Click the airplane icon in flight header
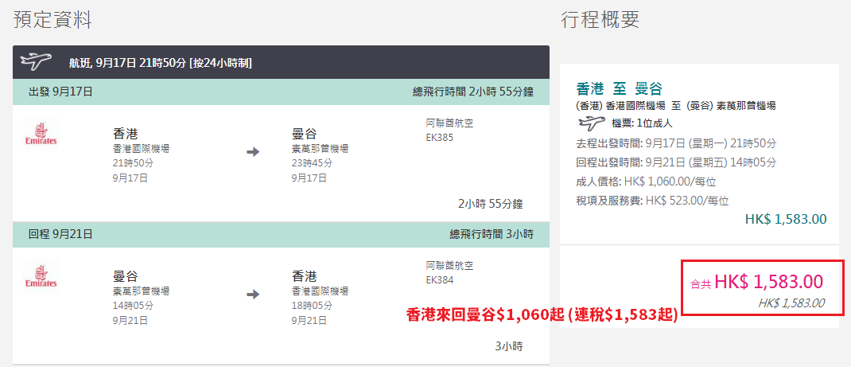 pyautogui.click(x=35, y=62)
